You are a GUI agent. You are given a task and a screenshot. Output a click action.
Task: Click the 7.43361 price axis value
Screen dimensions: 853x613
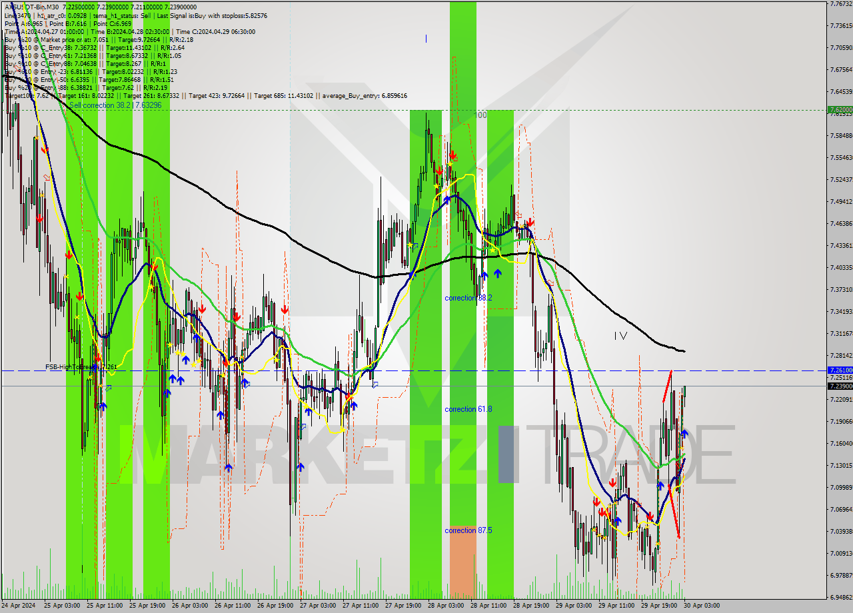(840, 245)
